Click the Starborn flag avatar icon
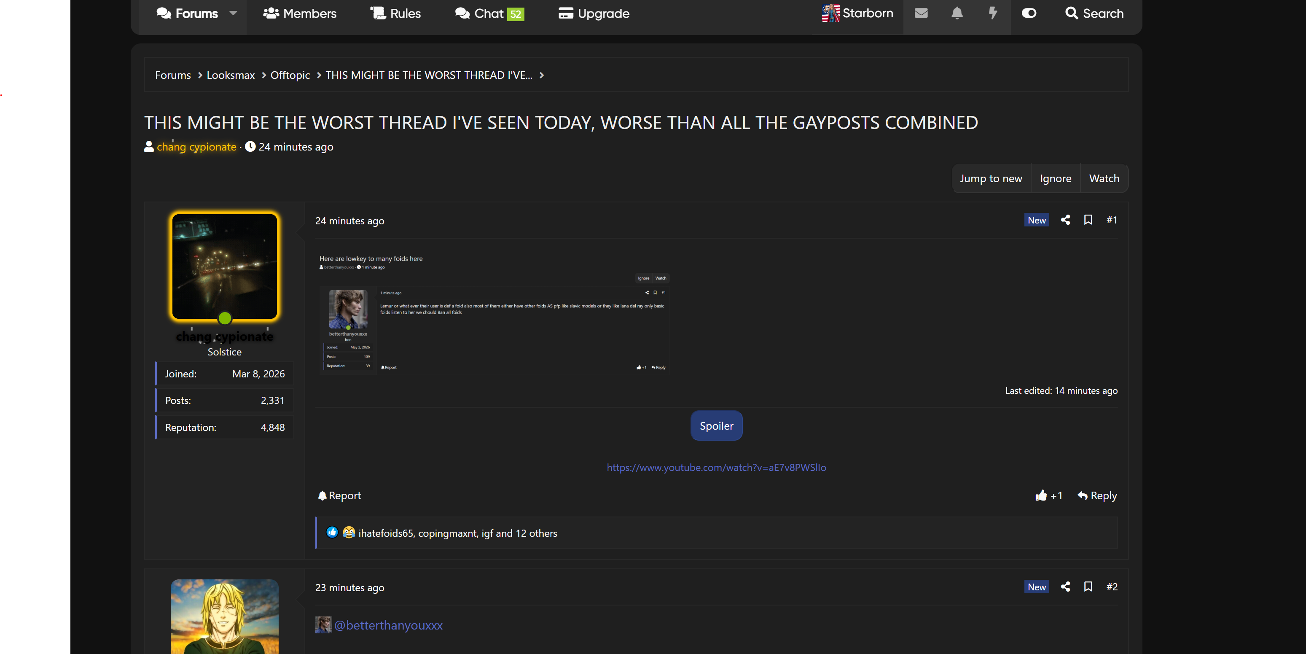The height and width of the screenshot is (654, 1306). coord(830,13)
